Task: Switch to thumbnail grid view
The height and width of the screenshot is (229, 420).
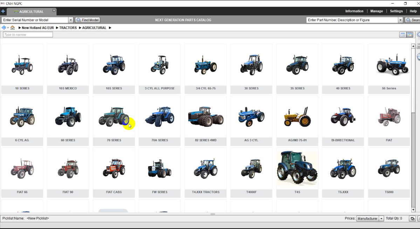Action: click(x=409, y=35)
